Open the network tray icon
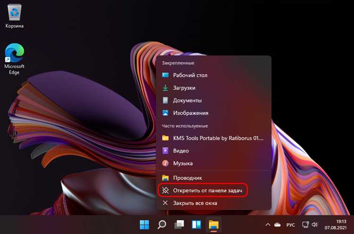354x234 pixels. click(x=305, y=225)
